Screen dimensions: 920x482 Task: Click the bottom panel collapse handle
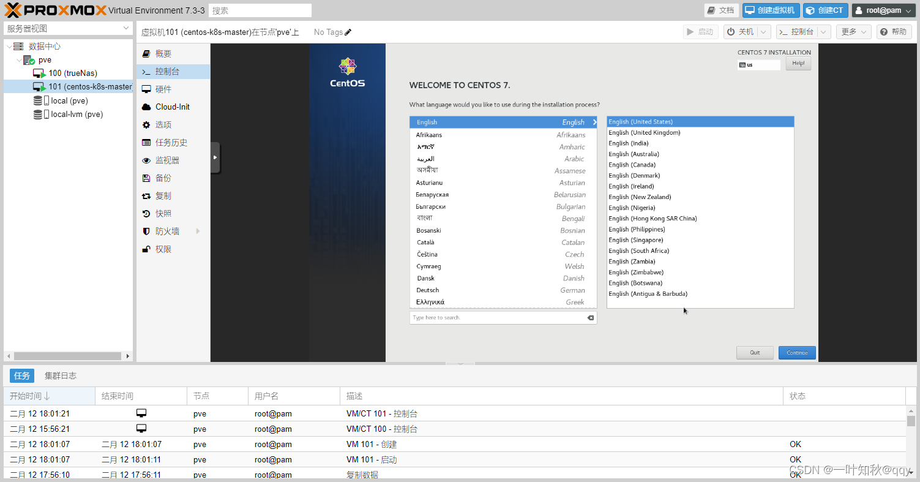(x=460, y=364)
